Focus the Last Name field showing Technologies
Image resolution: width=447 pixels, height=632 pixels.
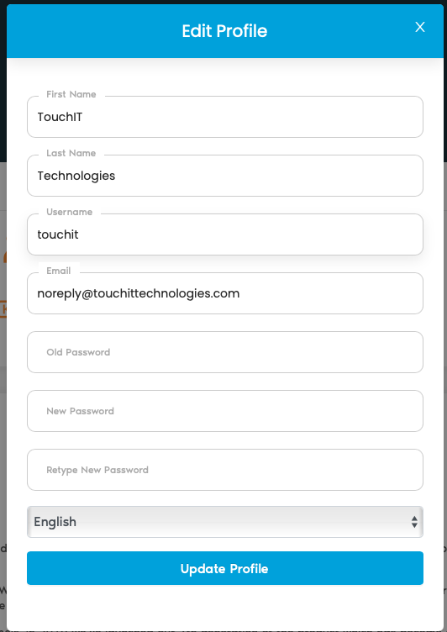tap(225, 176)
